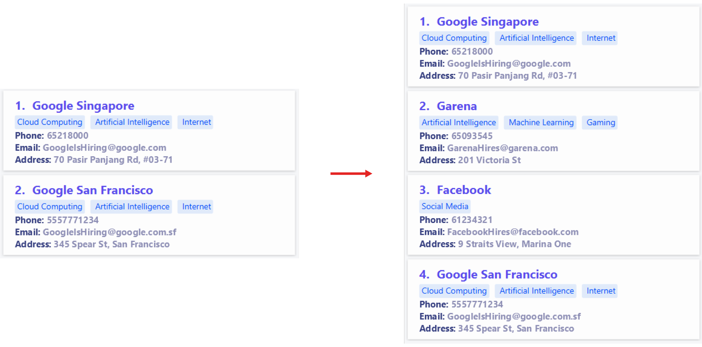Click email GarenaHires@garena.com
Viewport: 702px width, 347px height.
tap(503, 148)
